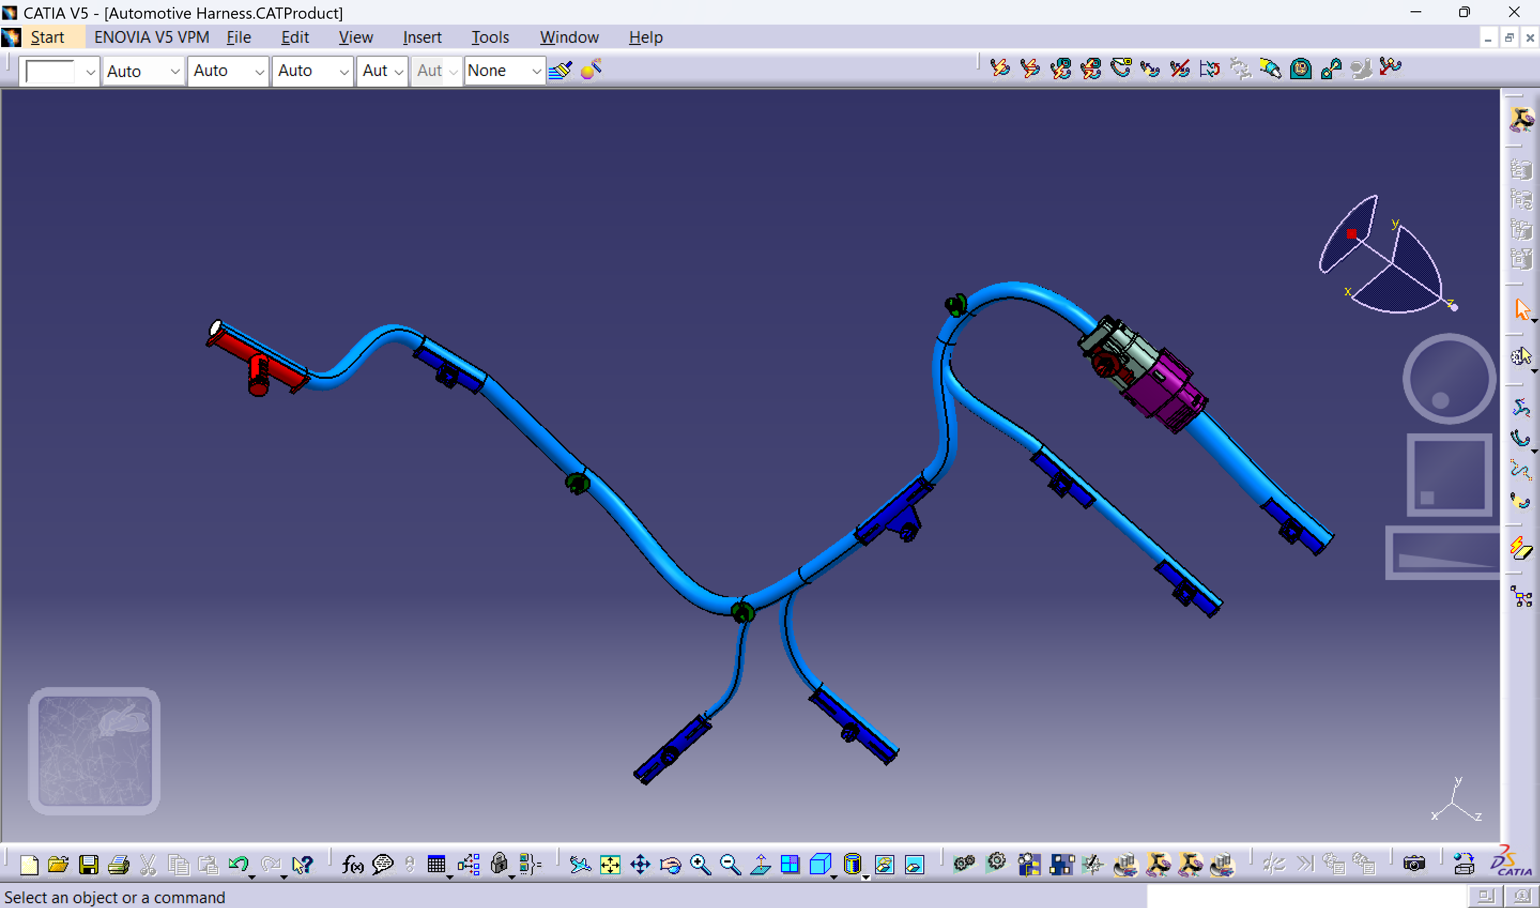Click the Save floppy disk icon
Viewport: 1540px width, 908px height.
pos(89,865)
